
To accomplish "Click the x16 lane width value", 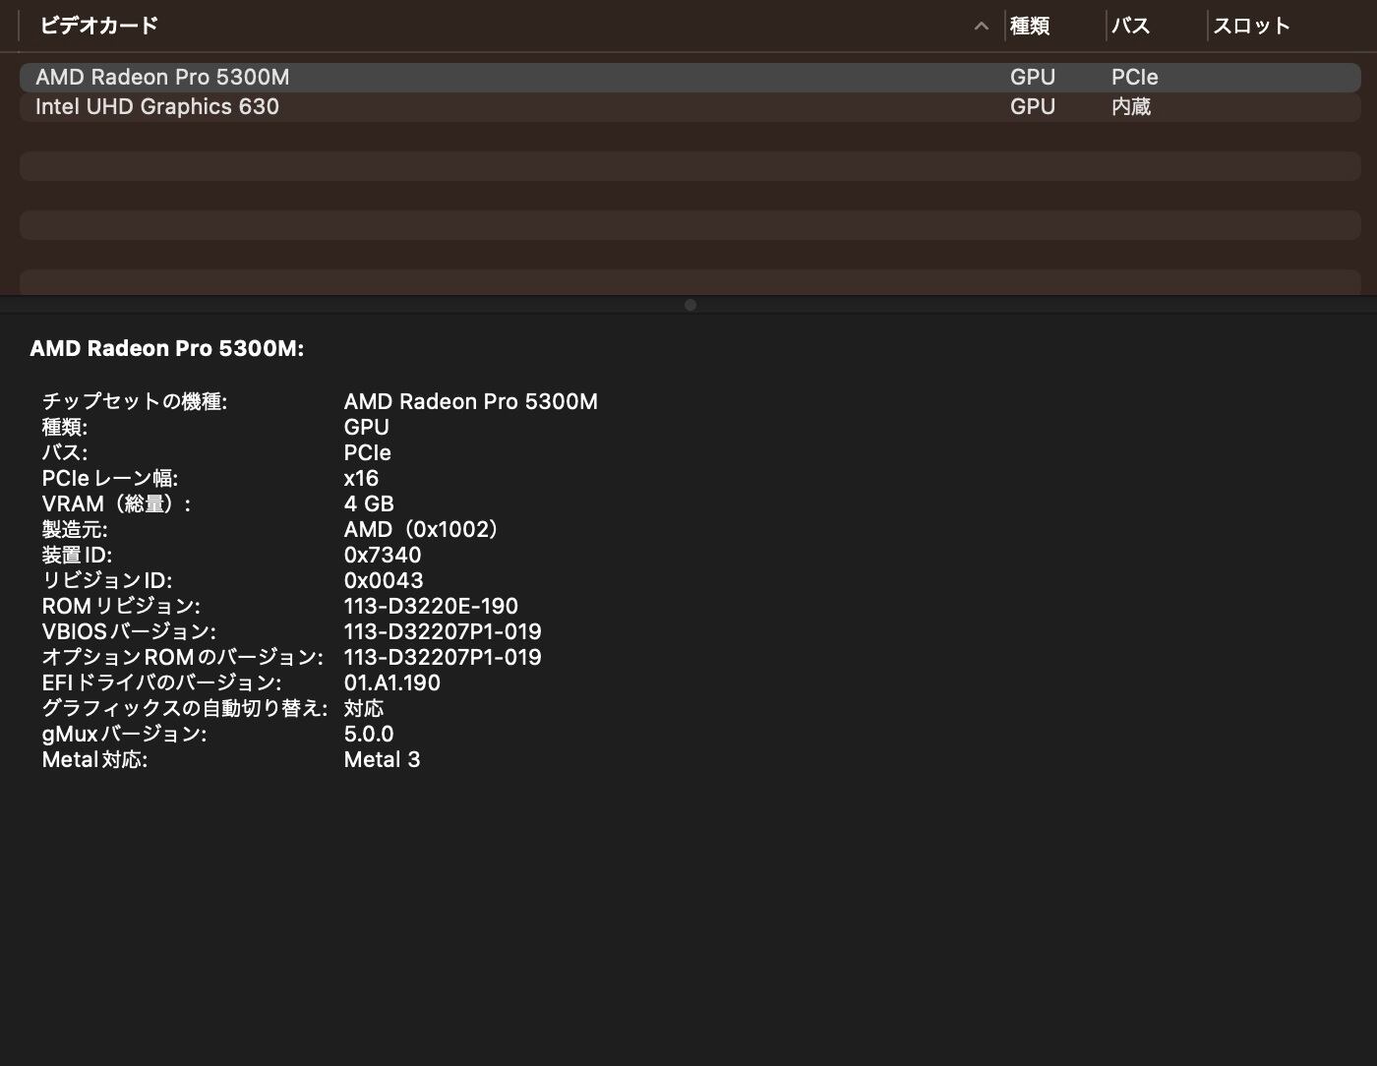I will point(361,479).
